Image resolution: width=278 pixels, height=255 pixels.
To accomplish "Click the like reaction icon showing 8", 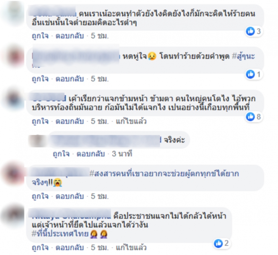I will pyautogui.click(x=250, y=117).
